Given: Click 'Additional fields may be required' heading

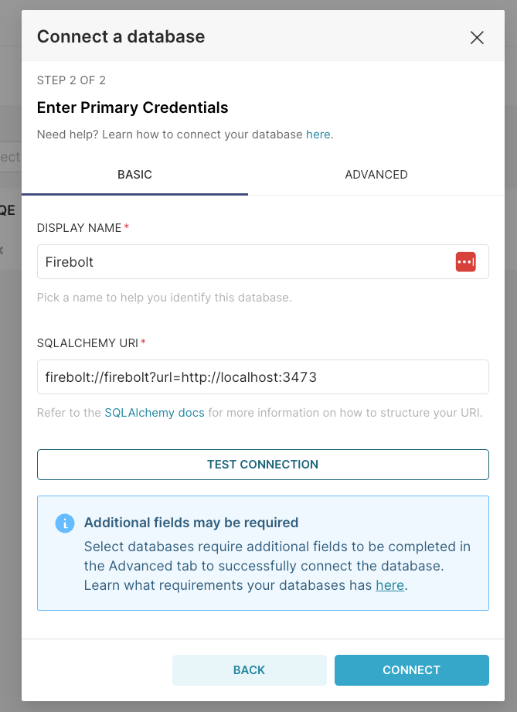Looking at the screenshot, I should pyautogui.click(x=191, y=523).
